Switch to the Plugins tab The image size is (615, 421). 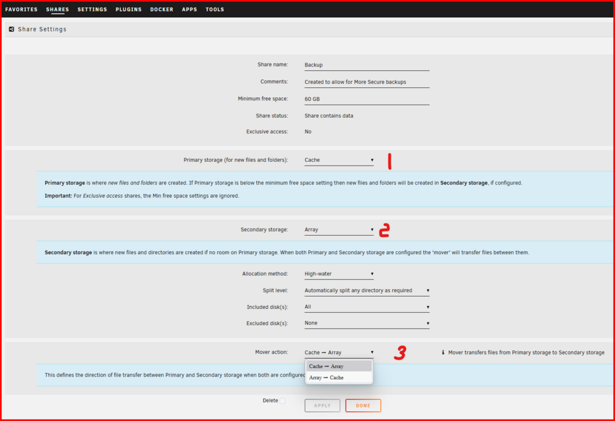[x=129, y=9]
